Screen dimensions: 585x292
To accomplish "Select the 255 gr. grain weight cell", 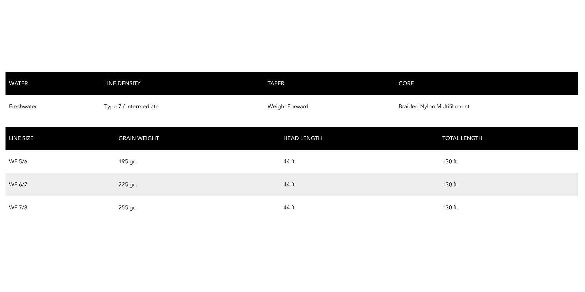I will point(127,208).
